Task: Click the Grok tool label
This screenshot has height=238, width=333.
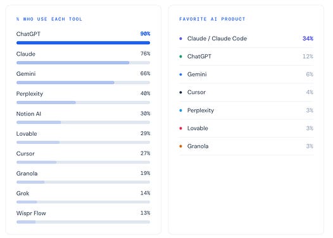Action: (23, 193)
